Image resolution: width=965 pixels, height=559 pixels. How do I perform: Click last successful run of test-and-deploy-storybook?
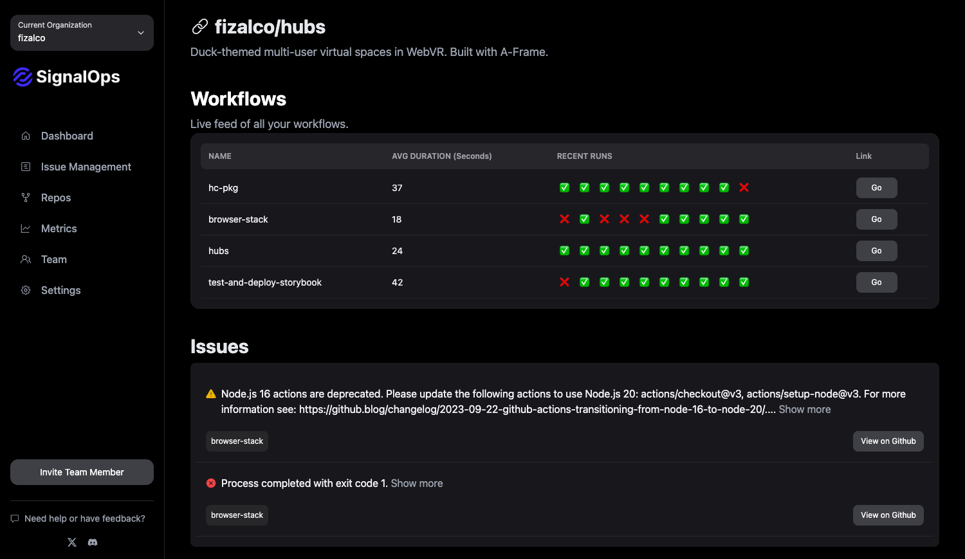(744, 282)
